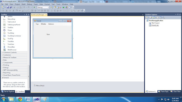
Task: Close the Form1.vb [Design] tab
Action: coord(46,15)
